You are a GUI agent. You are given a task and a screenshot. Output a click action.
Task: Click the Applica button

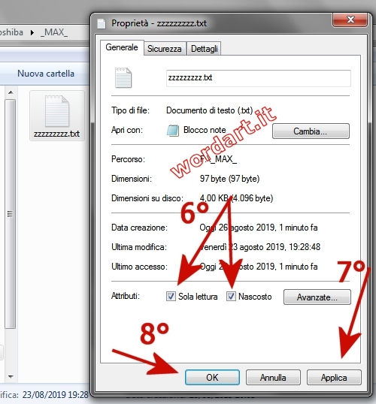(x=334, y=378)
